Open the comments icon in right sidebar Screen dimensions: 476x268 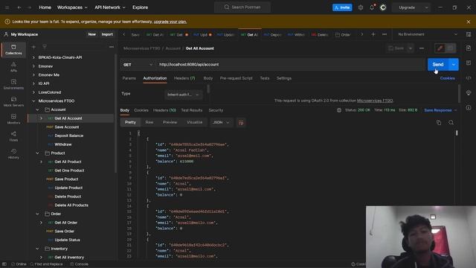click(469, 63)
